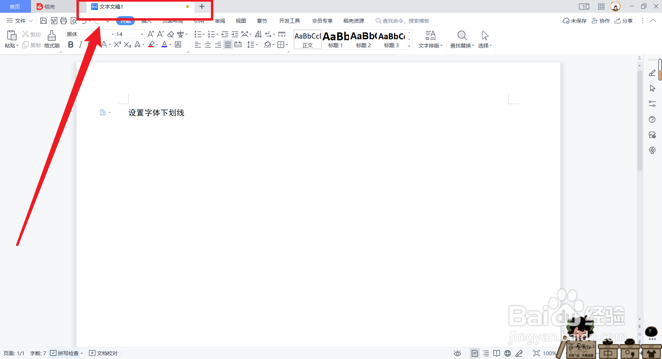
Task: Open the 首页 (Home) window tab
Action: click(x=15, y=7)
